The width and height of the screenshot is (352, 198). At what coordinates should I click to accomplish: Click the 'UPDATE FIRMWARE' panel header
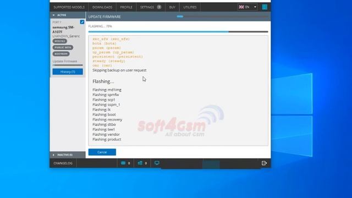105,17
